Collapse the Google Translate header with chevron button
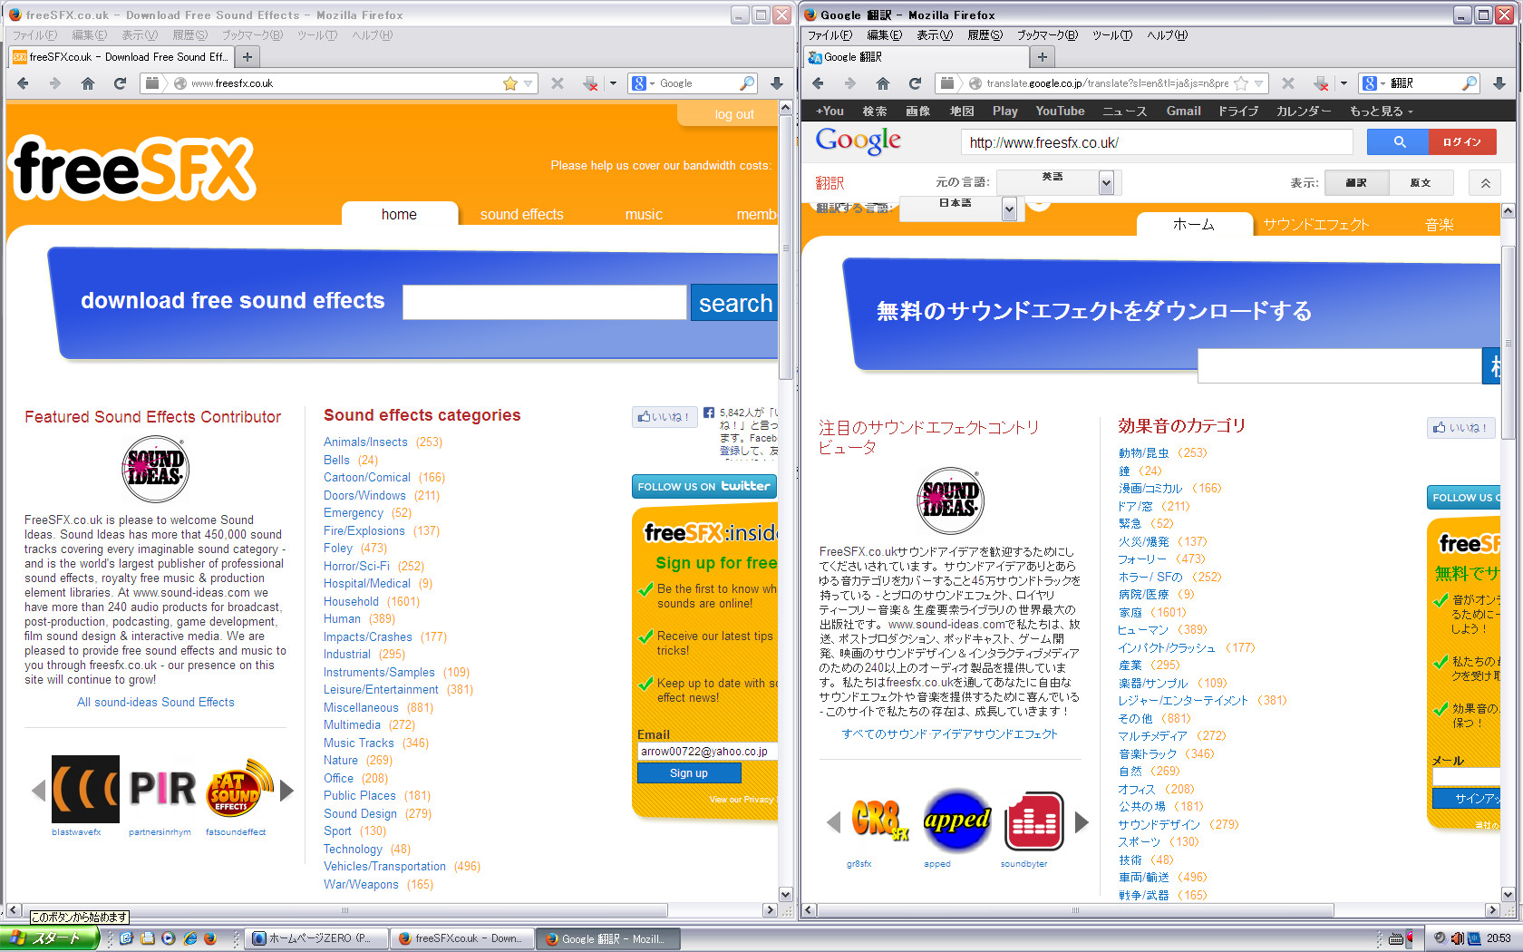 pyautogui.click(x=1486, y=183)
